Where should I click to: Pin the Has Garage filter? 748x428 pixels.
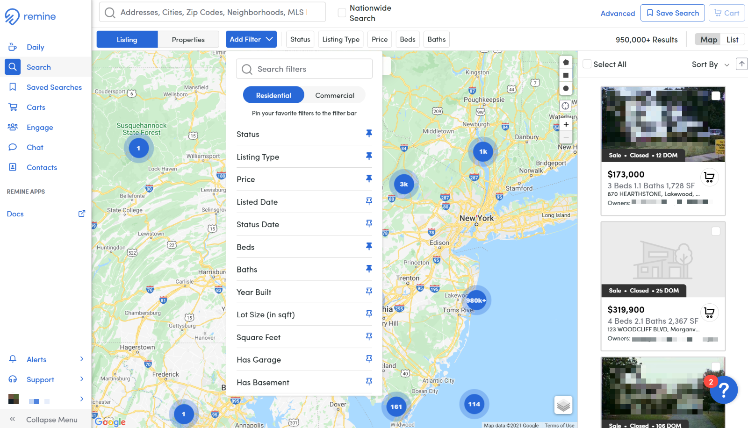tap(369, 359)
